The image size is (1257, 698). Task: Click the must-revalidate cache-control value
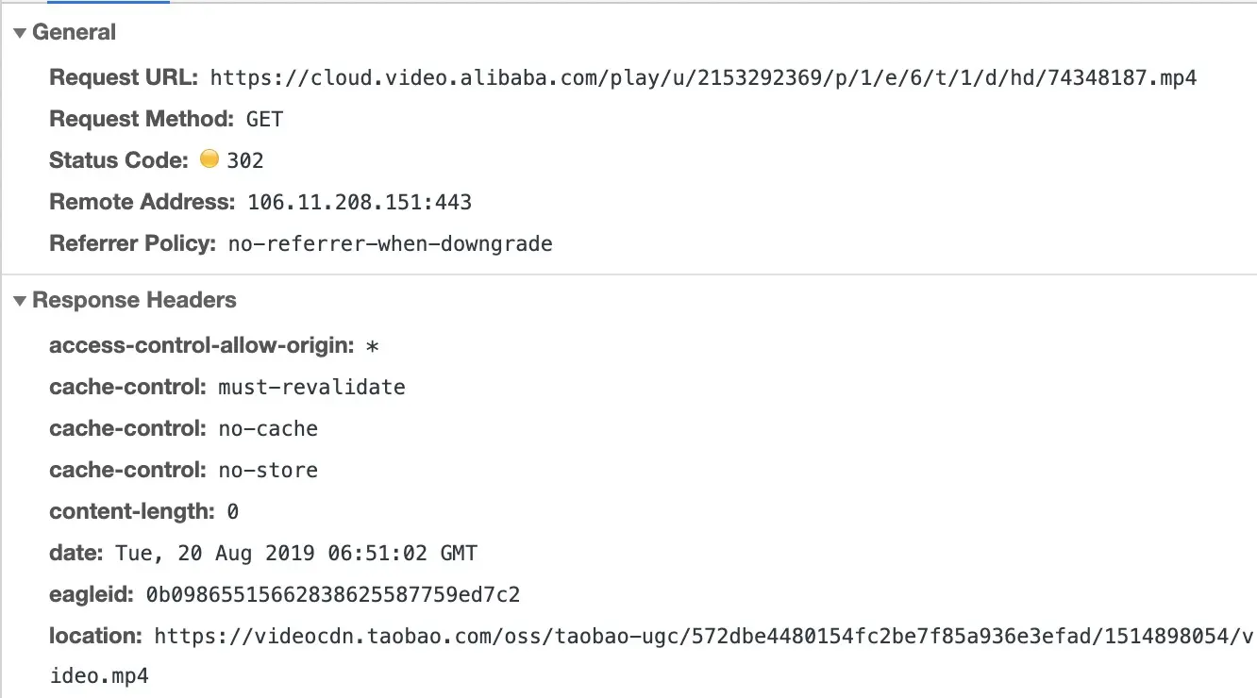pos(311,387)
